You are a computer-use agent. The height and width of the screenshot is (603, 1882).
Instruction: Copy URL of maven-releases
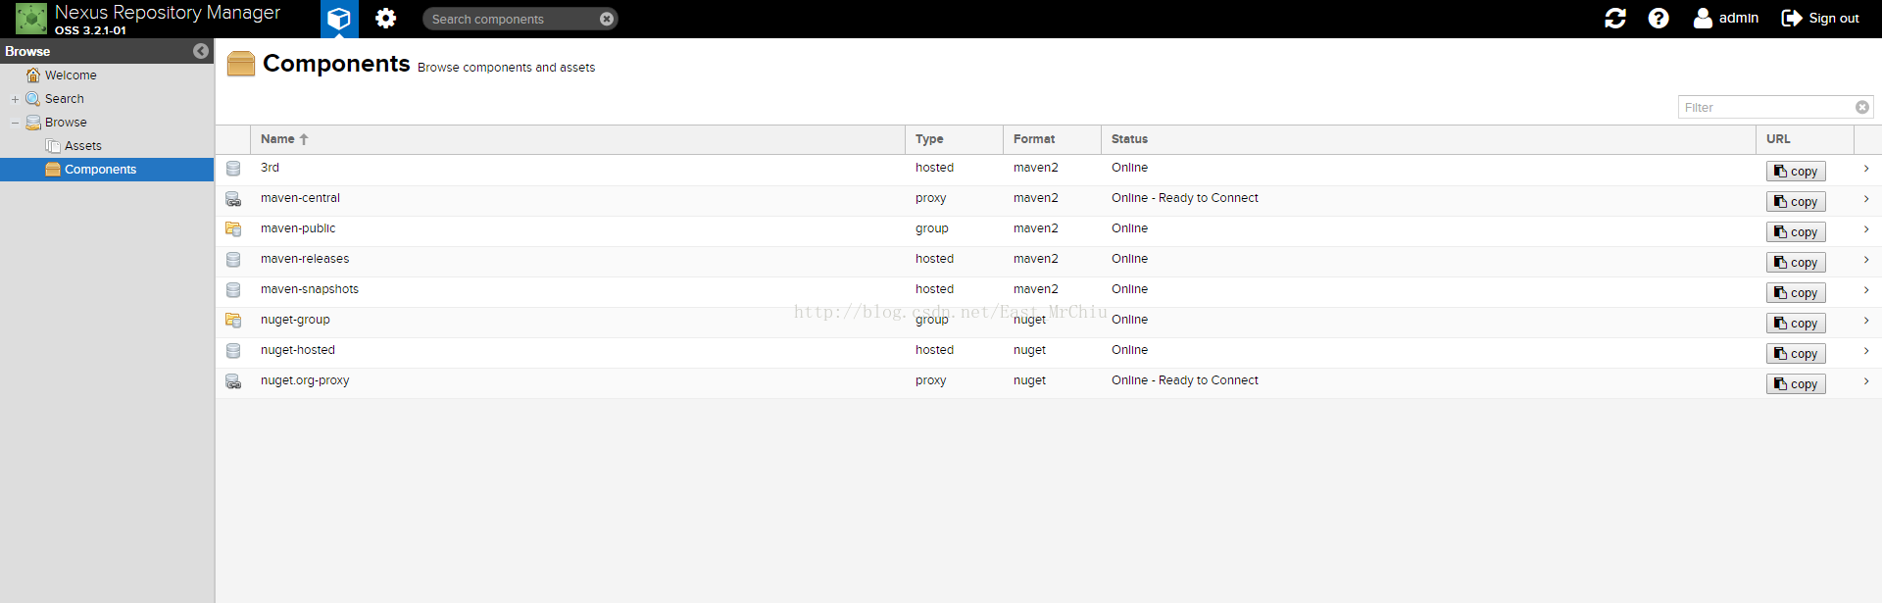1796,263
